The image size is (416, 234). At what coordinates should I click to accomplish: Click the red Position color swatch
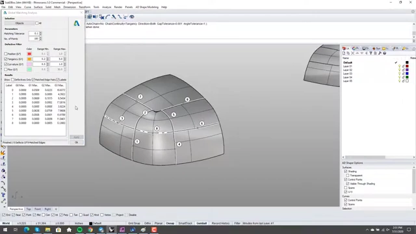point(29,54)
